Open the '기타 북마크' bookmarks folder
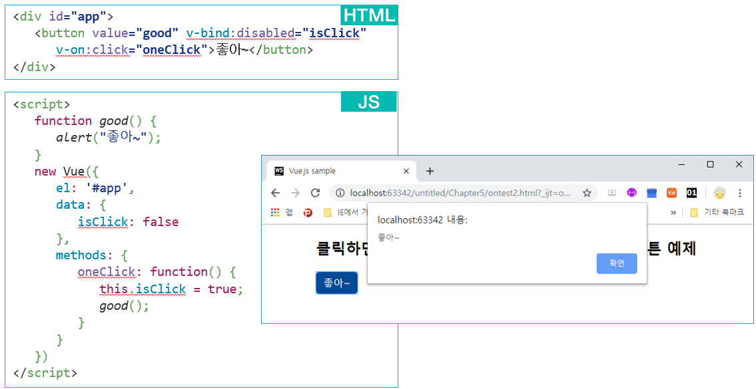 coord(717,212)
